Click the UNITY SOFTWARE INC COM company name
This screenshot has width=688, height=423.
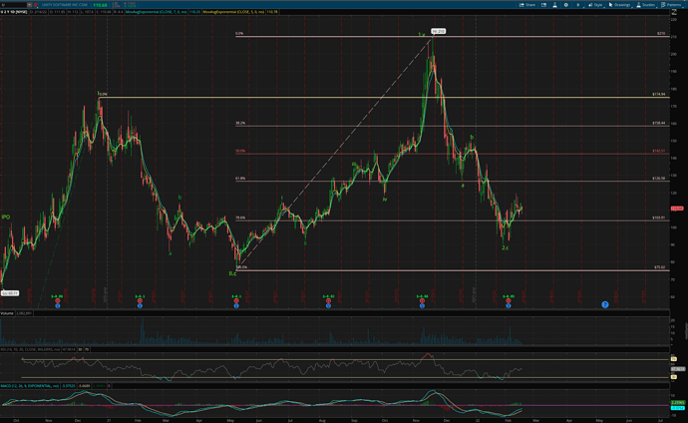pos(65,5)
